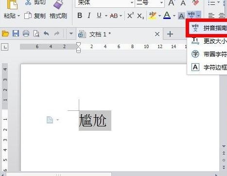Image resolution: width=227 pixels, height=176 pixels.
Task: Click the selected text 尴尬
Action: tap(93, 121)
